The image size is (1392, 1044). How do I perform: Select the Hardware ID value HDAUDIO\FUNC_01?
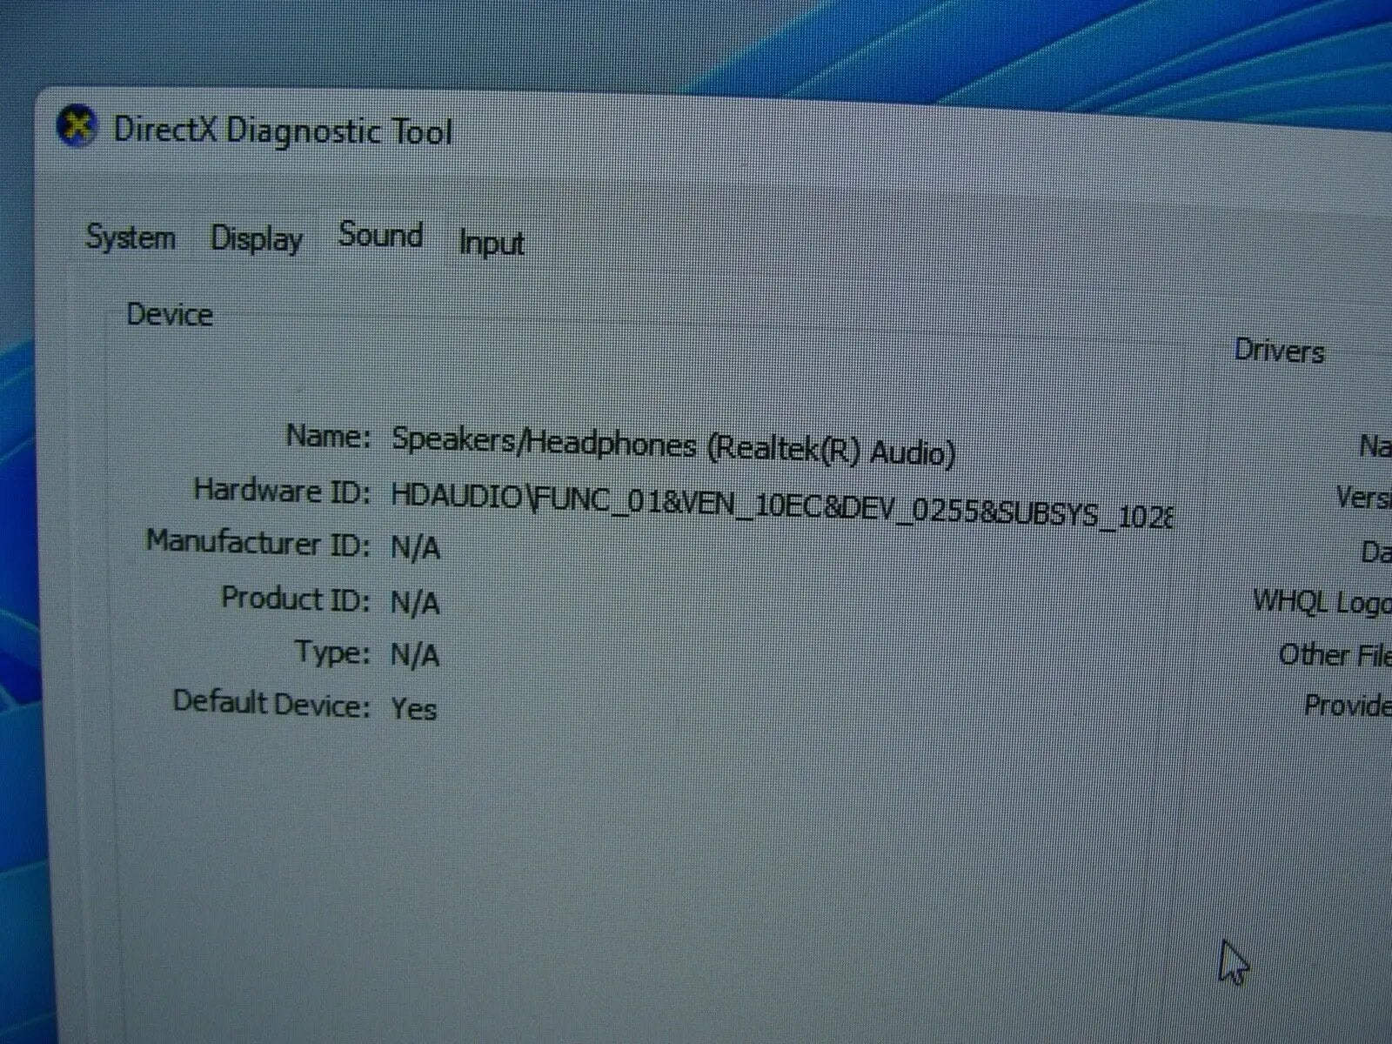[x=781, y=505]
